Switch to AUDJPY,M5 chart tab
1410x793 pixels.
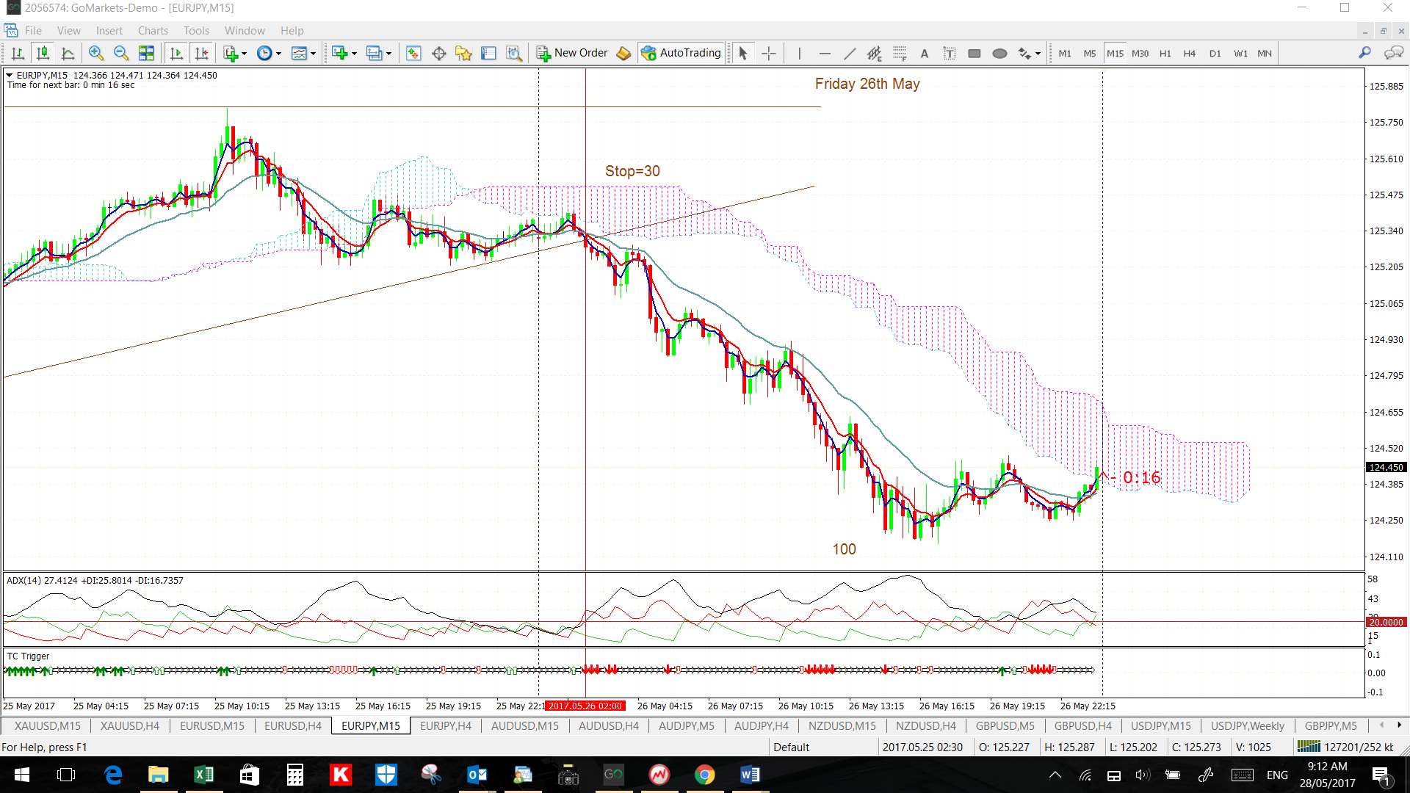click(686, 725)
